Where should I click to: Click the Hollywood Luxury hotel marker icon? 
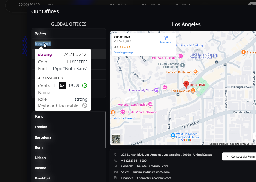click(180, 56)
